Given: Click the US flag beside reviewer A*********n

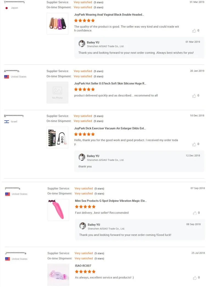Looking at the screenshot, I should point(7,77).
